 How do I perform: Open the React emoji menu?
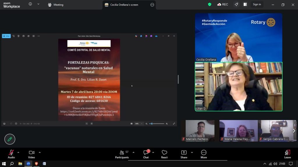[x=164, y=154]
